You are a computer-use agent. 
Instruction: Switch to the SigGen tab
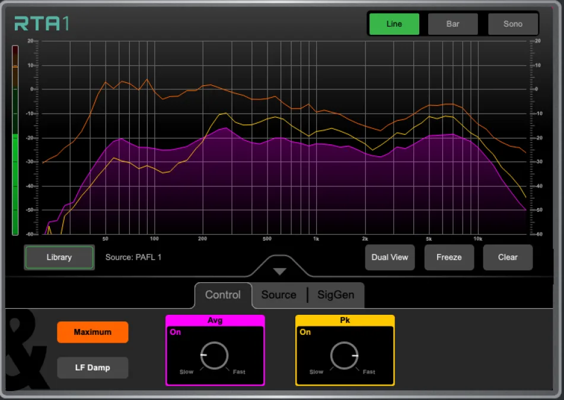tap(336, 295)
